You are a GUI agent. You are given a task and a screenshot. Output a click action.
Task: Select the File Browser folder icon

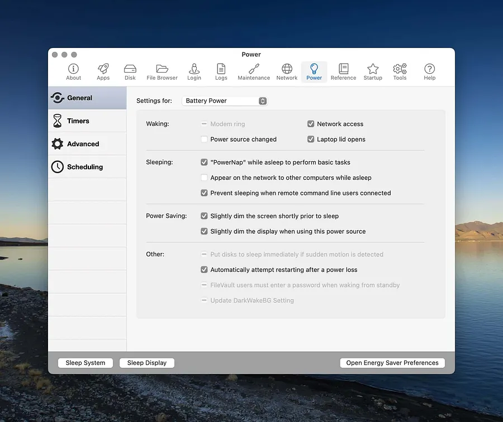[162, 71]
